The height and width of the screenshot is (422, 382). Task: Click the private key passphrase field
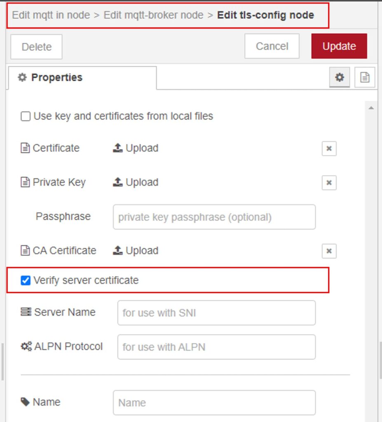click(x=214, y=217)
